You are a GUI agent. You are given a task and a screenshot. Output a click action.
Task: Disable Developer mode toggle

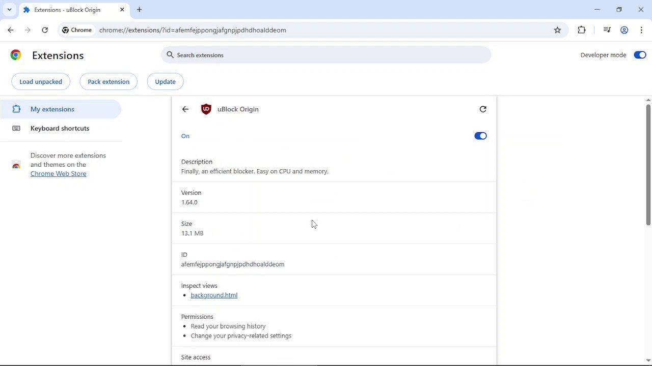coord(640,55)
